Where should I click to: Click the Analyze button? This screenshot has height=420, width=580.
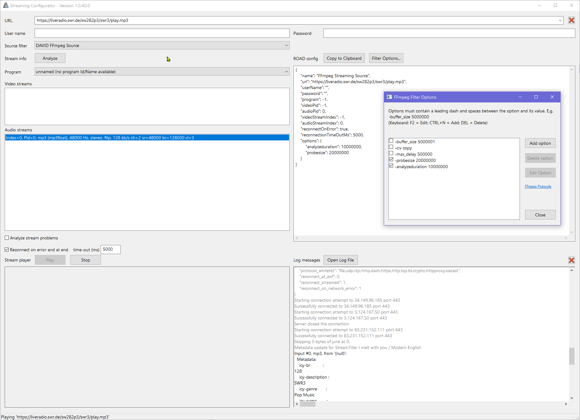[x=50, y=58]
